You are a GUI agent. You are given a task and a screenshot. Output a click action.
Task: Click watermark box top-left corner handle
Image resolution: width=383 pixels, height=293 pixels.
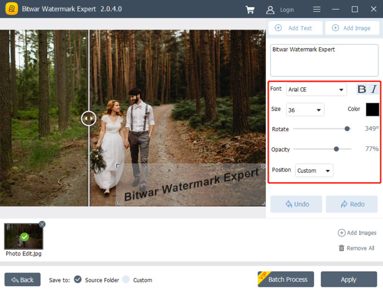tap(118, 166)
